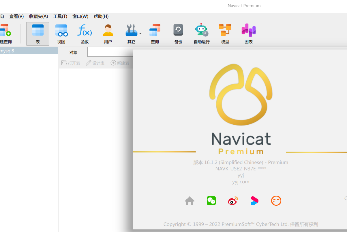The image size is (347, 232).
Task: Open the Model (模型) toolbar icon
Action: click(x=225, y=34)
